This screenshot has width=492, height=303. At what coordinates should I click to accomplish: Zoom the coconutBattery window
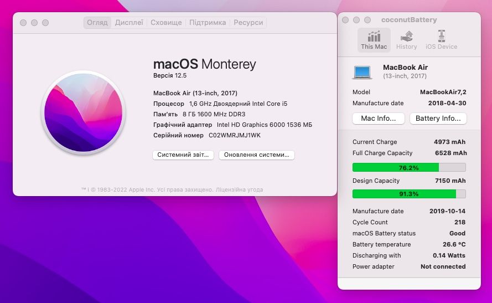(x=367, y=20)
